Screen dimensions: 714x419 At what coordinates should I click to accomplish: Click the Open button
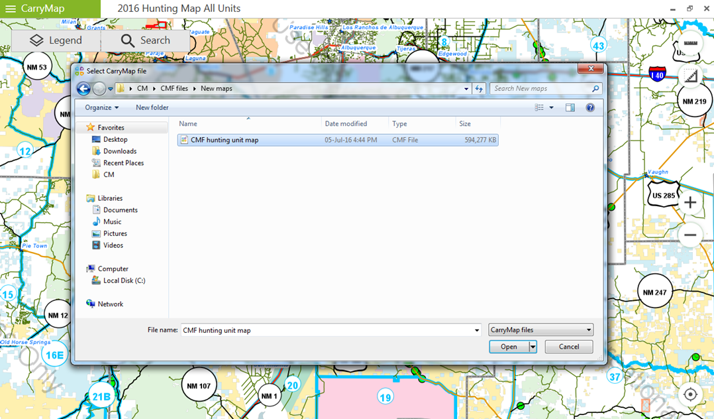coord(509,347)
